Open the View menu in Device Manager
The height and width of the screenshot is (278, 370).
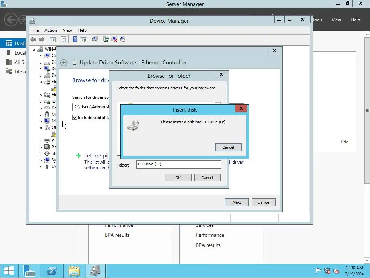(67, 30)
